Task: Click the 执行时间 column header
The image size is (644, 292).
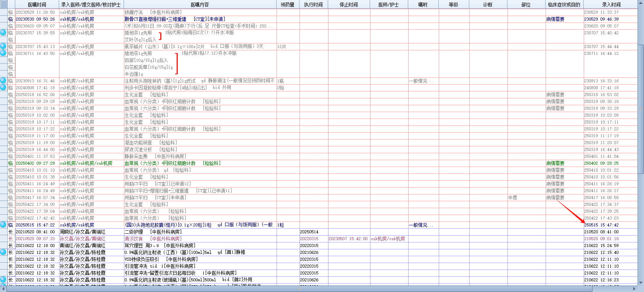Action: click(x=314, y=5)
